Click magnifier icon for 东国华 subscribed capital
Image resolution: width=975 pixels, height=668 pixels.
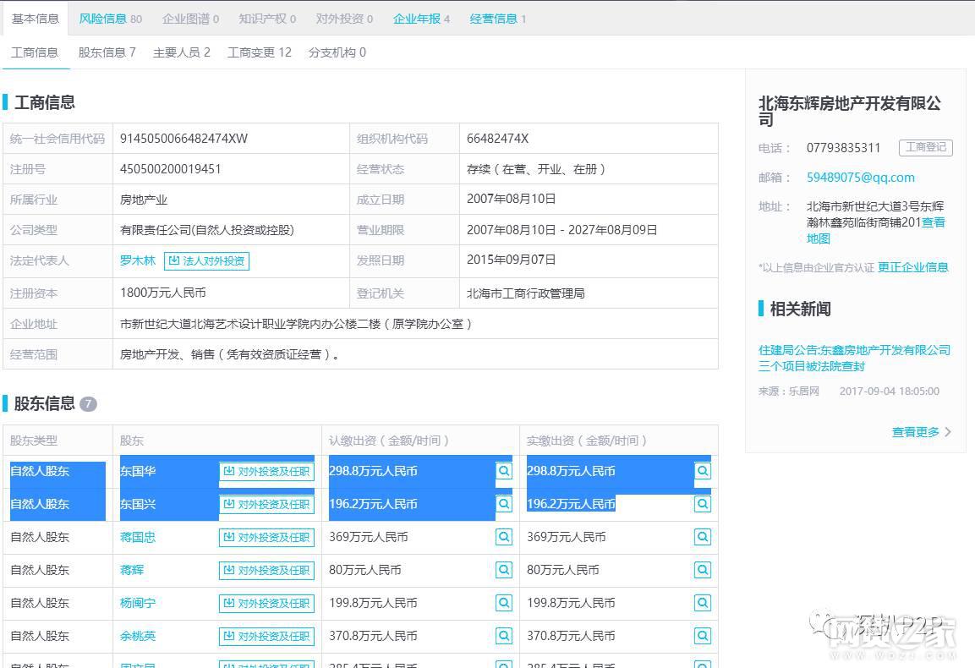(504, 471)
